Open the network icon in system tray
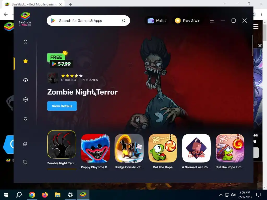 click(x=227, y=195)
